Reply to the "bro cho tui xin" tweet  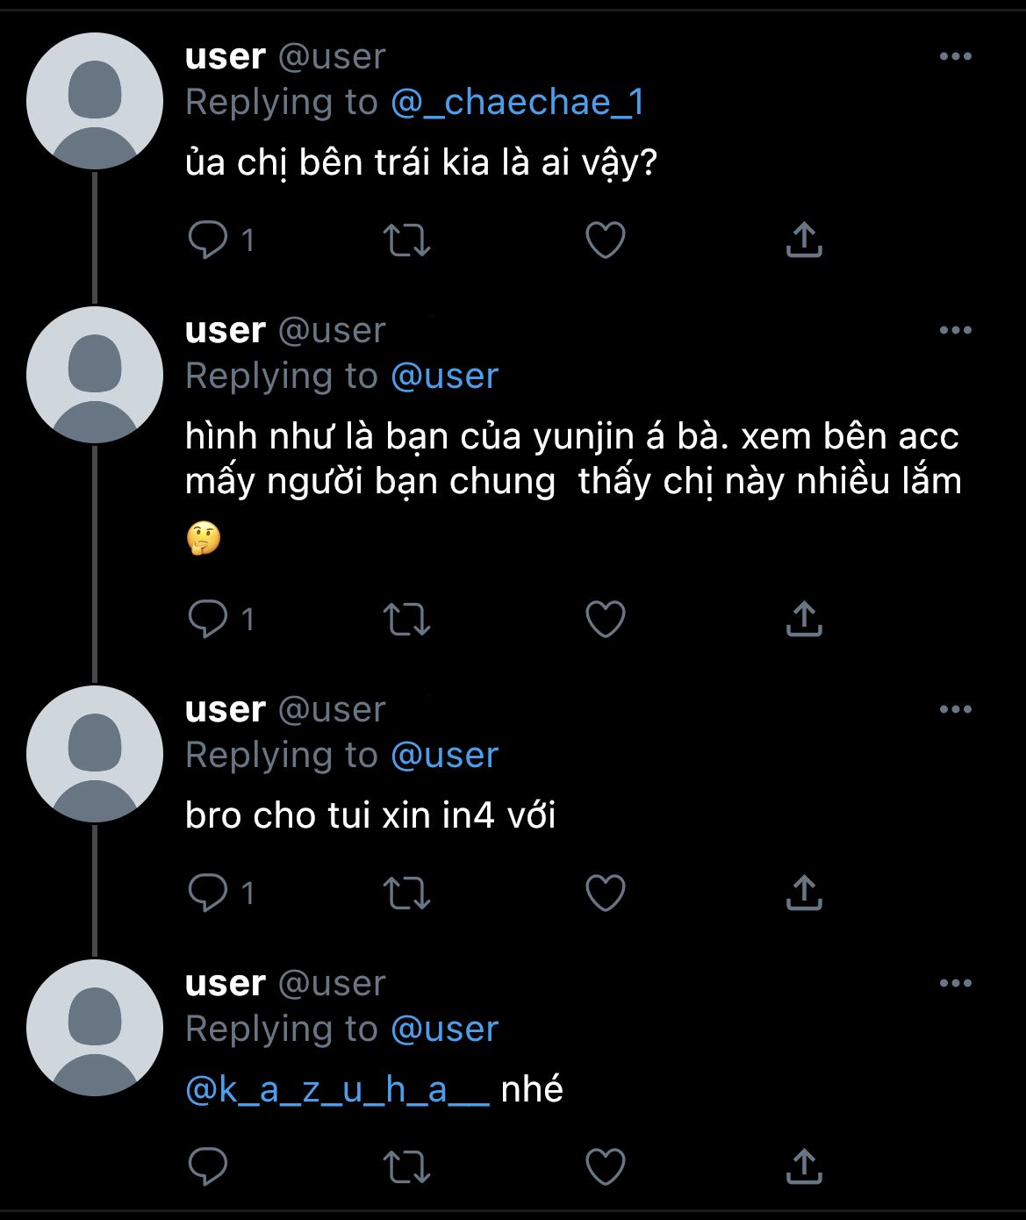click(x=208, y=893)
